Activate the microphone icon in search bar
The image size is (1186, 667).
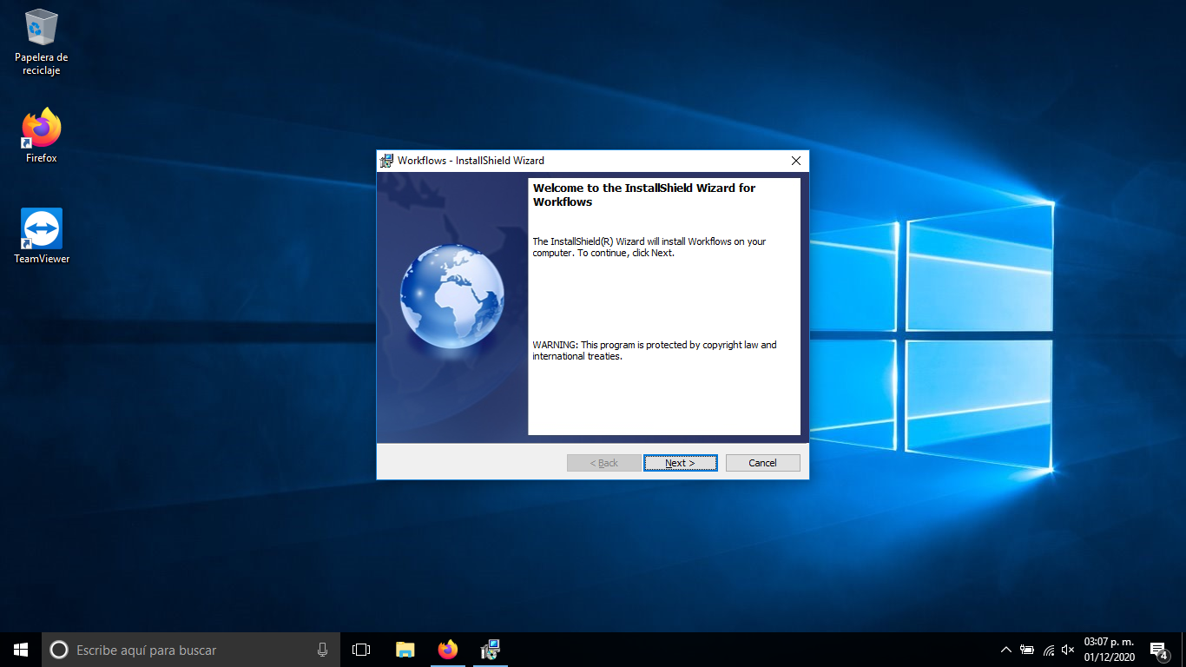pos(322,650)
